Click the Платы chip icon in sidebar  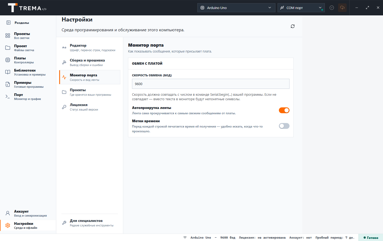(8, 60)
